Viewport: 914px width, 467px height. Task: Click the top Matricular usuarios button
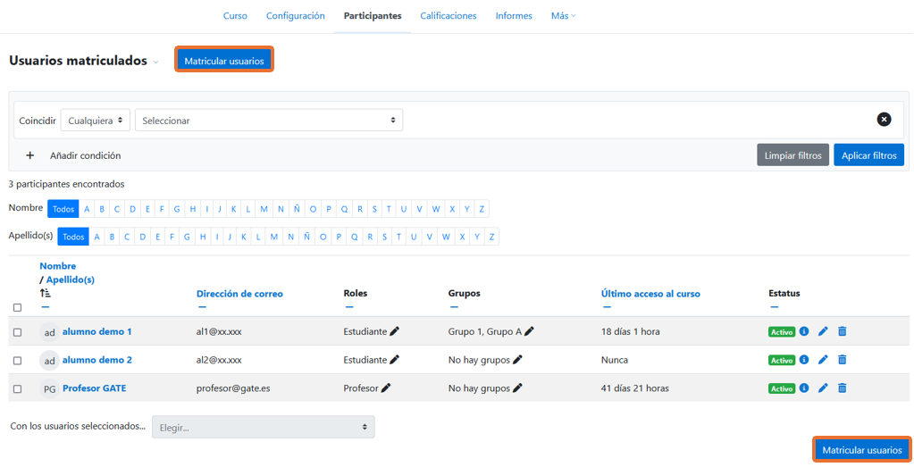point(224,61)
